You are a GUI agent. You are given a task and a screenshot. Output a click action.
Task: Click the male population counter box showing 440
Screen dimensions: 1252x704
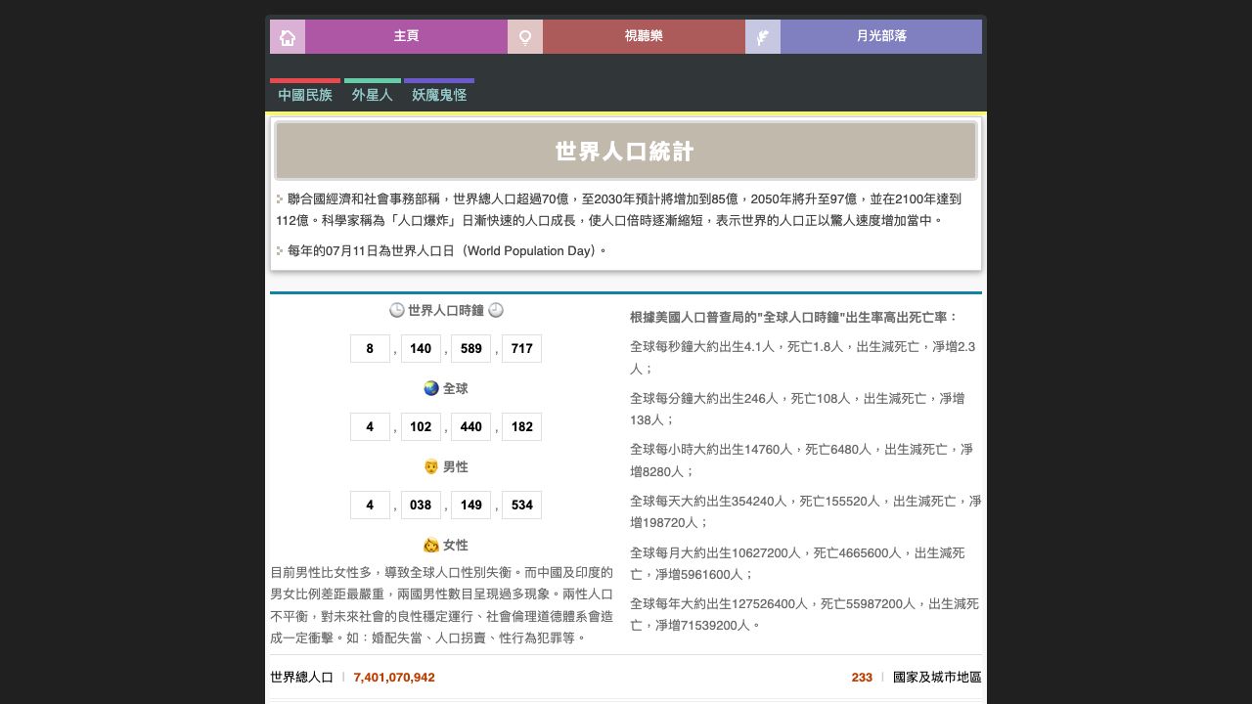coord(470,426)
